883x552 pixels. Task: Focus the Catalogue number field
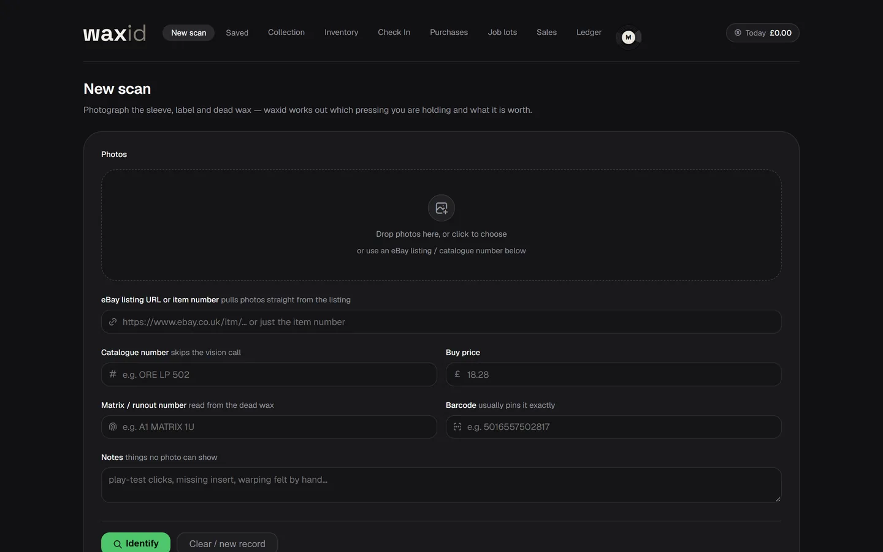[x=269, y=374]
